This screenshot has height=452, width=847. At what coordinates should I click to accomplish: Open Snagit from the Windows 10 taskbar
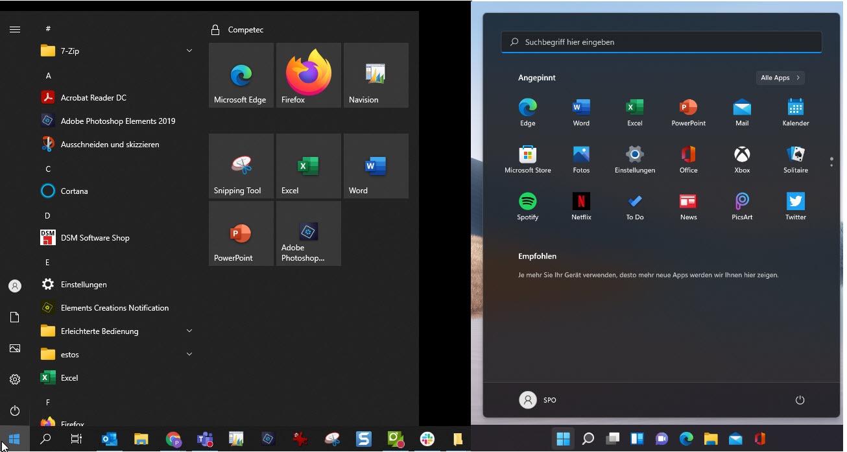364,439
